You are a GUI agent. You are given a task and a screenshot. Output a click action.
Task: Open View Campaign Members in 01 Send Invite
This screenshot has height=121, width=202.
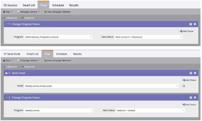(x=57, y=60)
